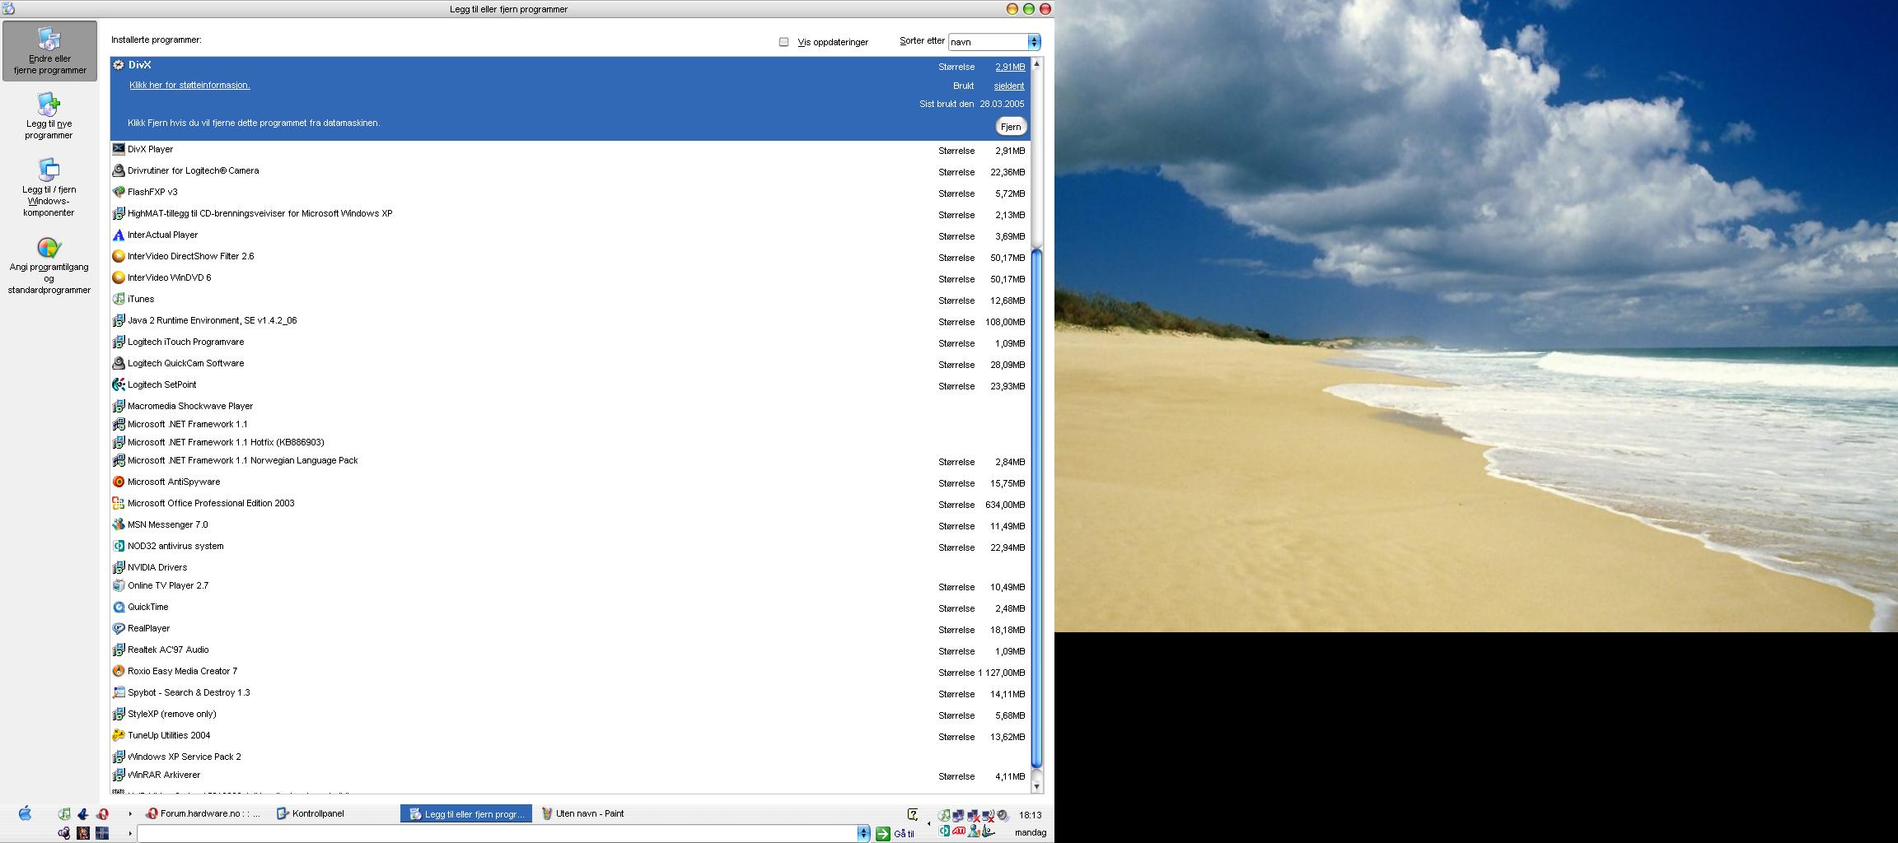Viewport: 1898px width, 843px height.
Task: Click the DivX size '2,91MB' link
Action: coord(1010,67)
